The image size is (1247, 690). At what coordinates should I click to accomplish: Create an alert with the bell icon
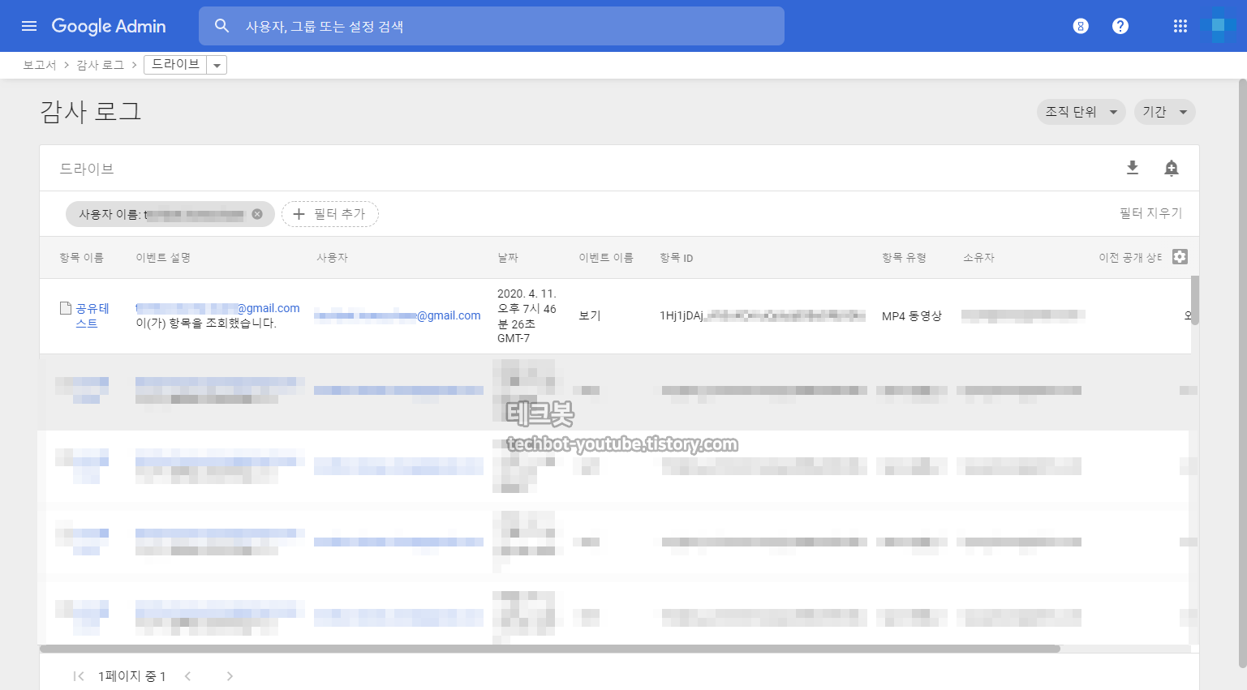tap(1172, 168)
